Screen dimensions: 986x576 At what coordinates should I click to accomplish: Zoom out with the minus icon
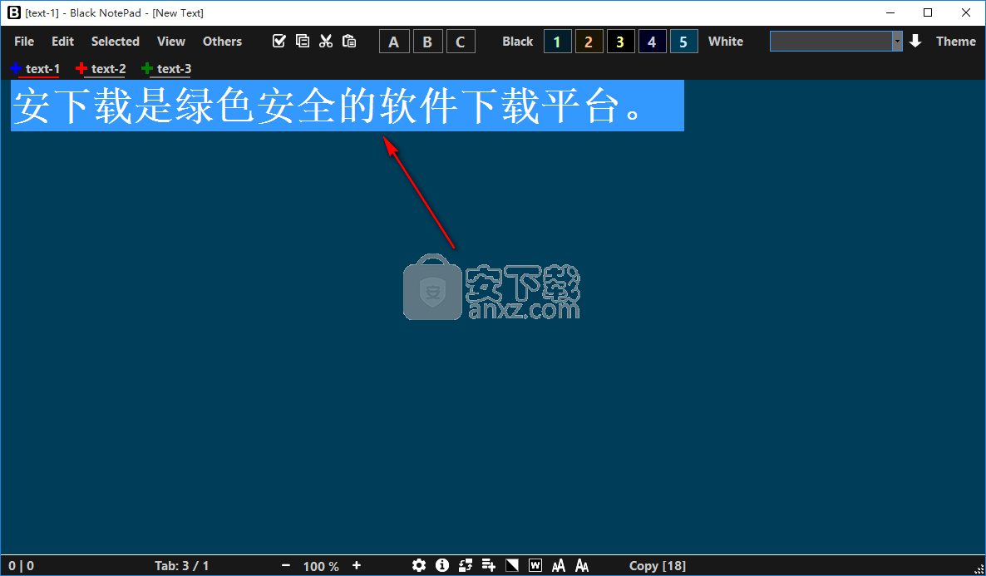tap(286, 565)
